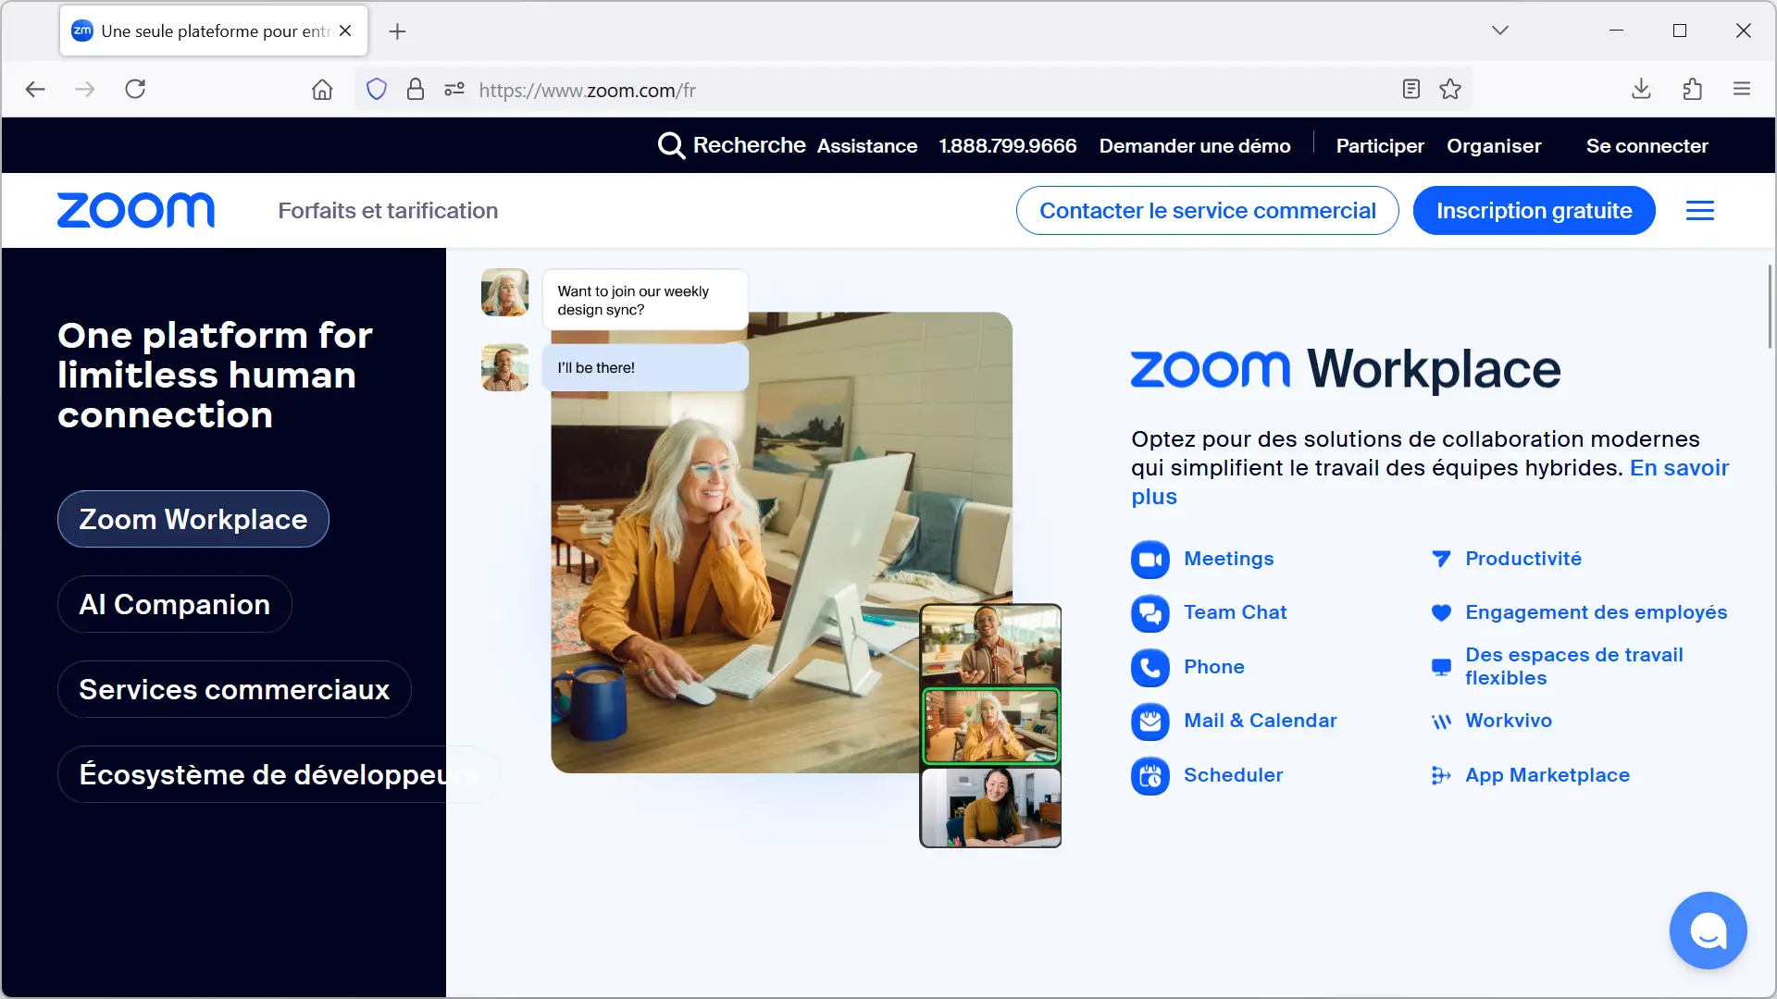Open the Phone product link
Screen dimensions: 1777x999
pyautogui.click(x=1214, y=667)
